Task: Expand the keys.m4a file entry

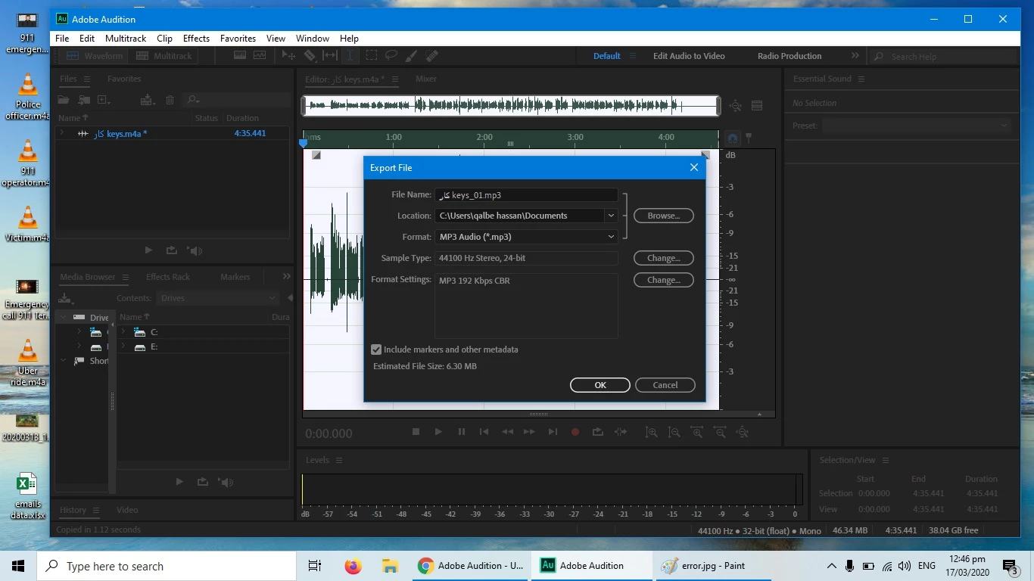Action: coord(62,133)
